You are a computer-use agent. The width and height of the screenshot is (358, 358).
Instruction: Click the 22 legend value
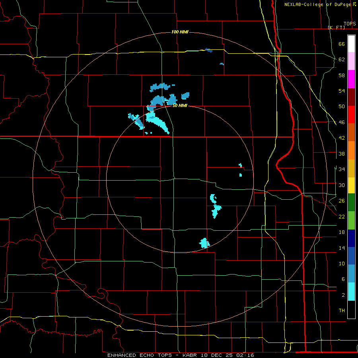tap(342, 216)
